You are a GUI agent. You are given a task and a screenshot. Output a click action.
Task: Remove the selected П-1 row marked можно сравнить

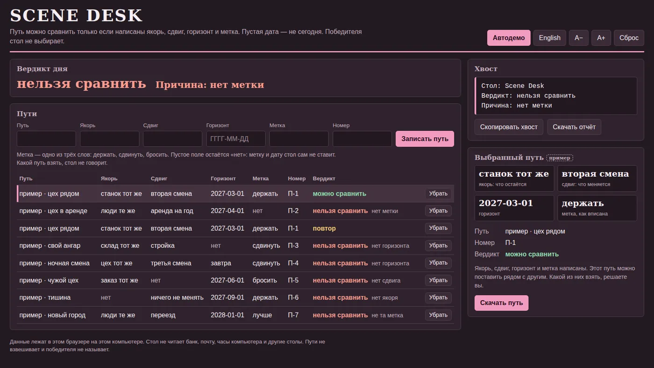point(438,193)
